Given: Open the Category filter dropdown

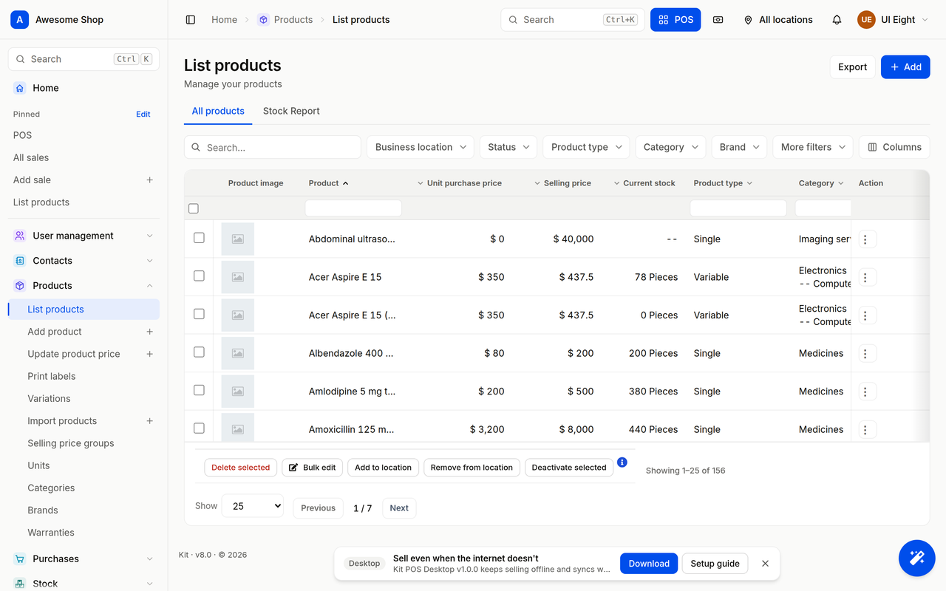Looking at the screenshot, I should (x=670, y=147).
